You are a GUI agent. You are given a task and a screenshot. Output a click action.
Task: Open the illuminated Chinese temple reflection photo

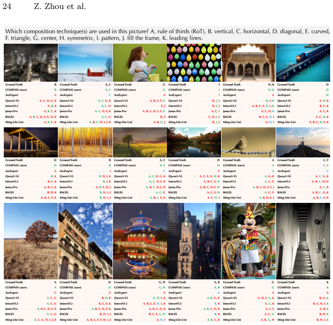140,241
